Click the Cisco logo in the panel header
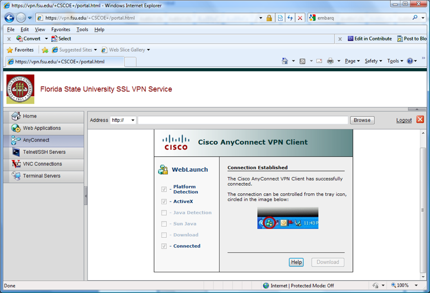430x293 pixels. pyautogui.click(x=176, y=142)
